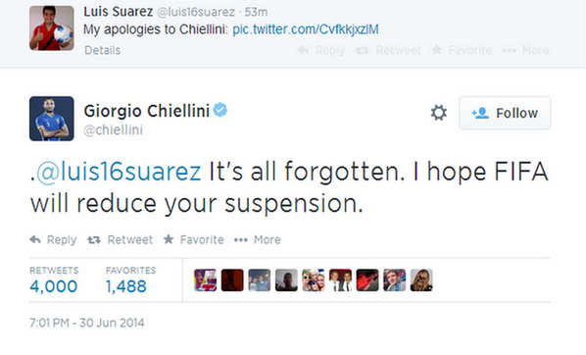This screenshot has width=586, height=355.
Task: Click the verified badge next to Giorgio Chiellini
Action: point(220,110)
